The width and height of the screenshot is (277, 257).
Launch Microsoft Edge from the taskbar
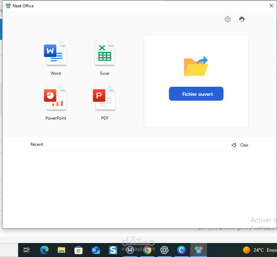coord(44,250)
